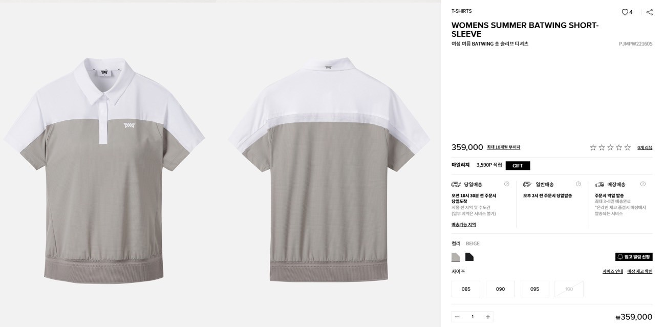Increase quantity with plus button

click(488, 317)
